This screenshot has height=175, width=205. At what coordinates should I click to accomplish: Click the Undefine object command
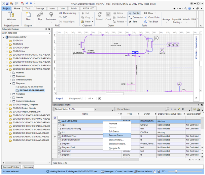[119, 17]
